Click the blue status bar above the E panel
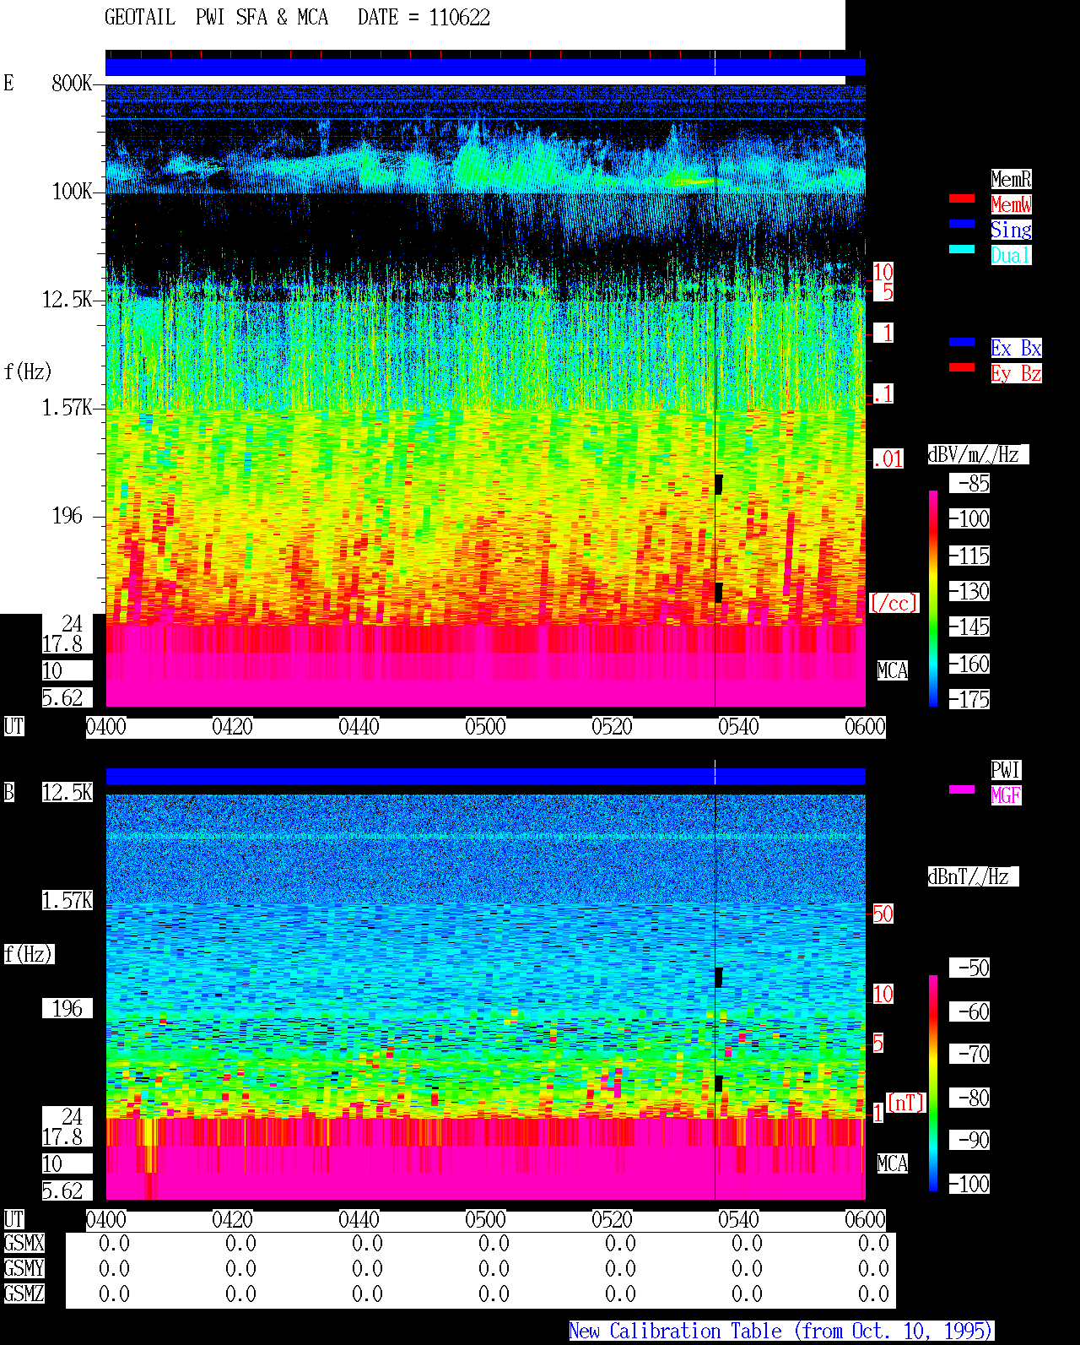This screenshot has height=1345, width=1080. click(485, 68)
